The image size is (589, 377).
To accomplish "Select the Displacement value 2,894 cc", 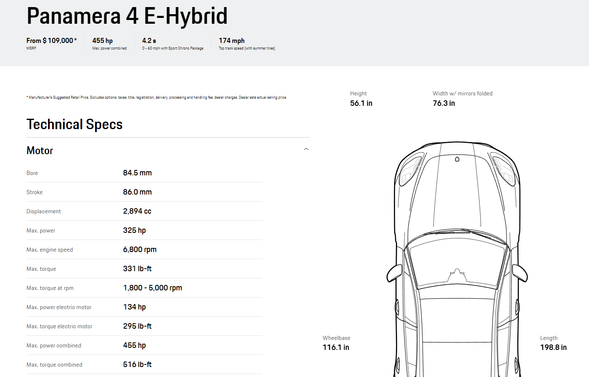I will (x=137, y=211).
